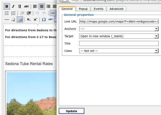Click the Update button

click(72, 111)
